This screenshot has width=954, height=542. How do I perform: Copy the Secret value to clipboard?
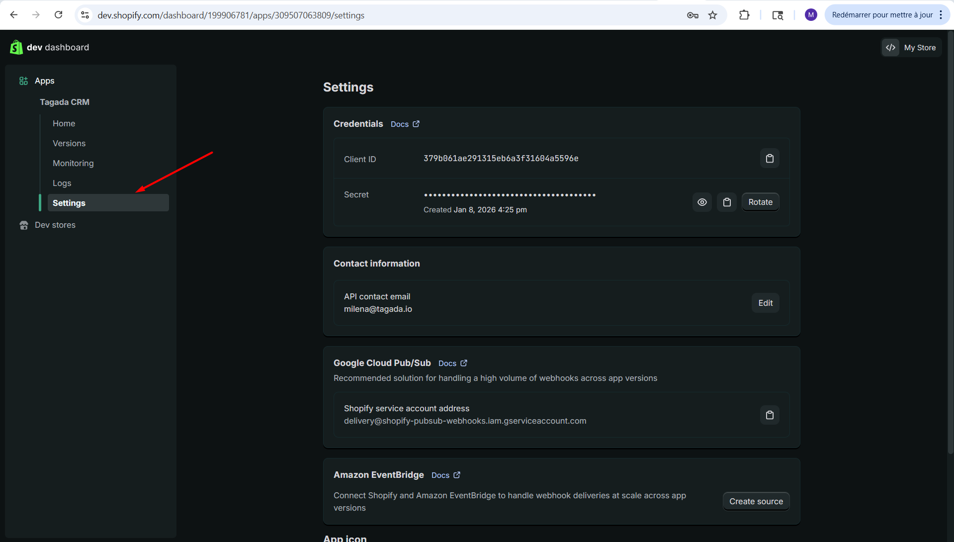(727, 202)
